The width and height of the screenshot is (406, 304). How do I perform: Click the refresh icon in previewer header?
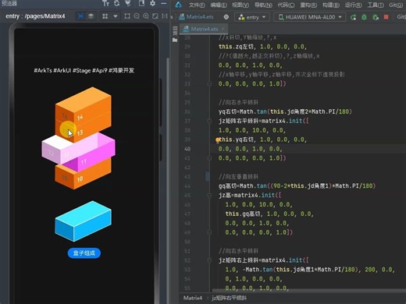117,3
